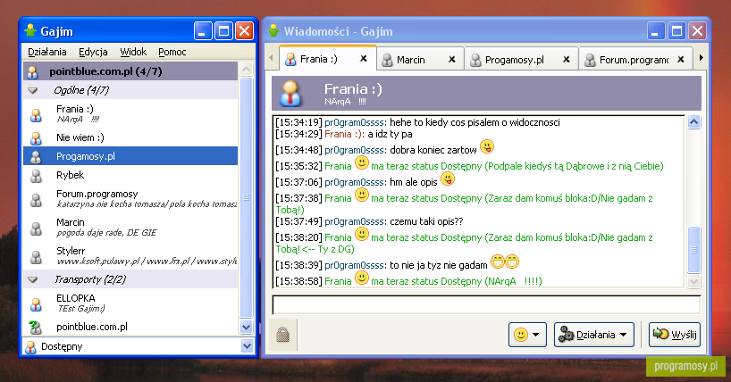
Task: Click the Wyślij button arrow icon
Action: click(660, 334)
